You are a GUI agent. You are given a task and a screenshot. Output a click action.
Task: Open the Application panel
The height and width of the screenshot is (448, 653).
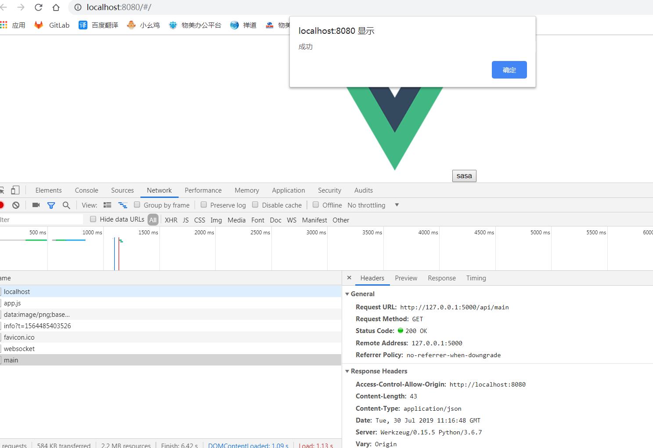pos(289,190)
